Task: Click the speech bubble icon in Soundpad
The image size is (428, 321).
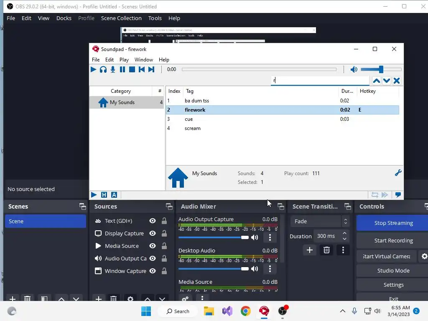Action: point(398,195)
